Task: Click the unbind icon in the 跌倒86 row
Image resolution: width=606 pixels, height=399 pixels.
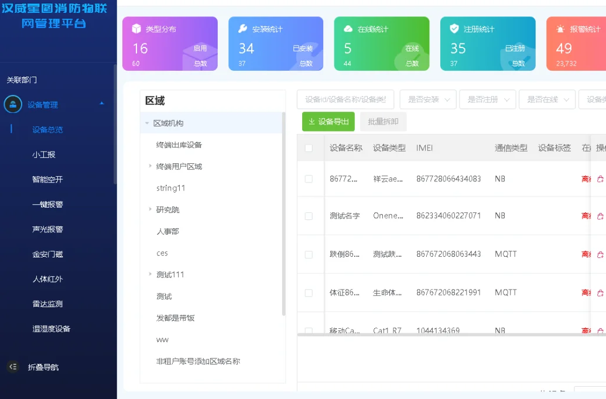Action: 600,254
